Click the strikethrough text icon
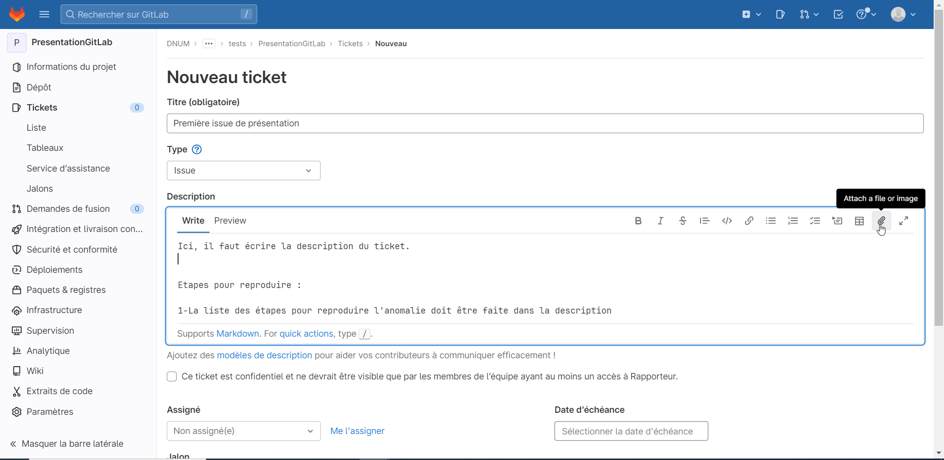This screenshot has height=460, width=944. coord(682,221)
